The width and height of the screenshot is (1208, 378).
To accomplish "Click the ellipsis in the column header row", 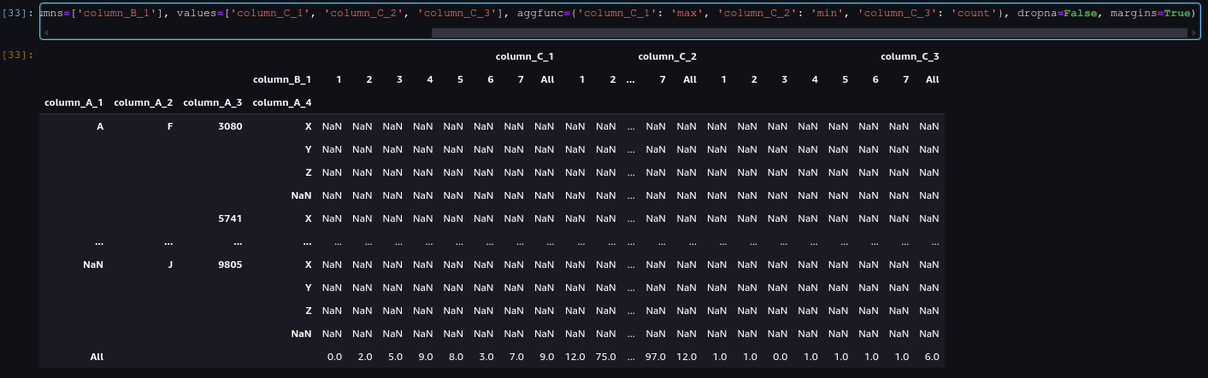I will point(630,79).
